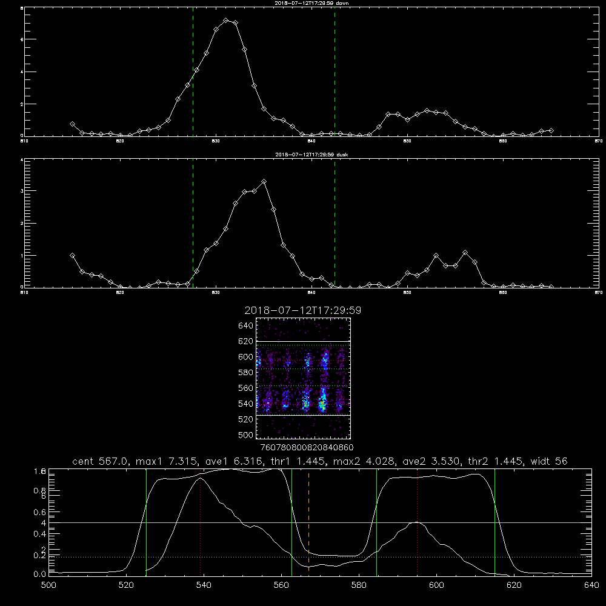Click the bottom plot x-axis label 600
This screenshot has width=606, height=606.
pos(437,585)
